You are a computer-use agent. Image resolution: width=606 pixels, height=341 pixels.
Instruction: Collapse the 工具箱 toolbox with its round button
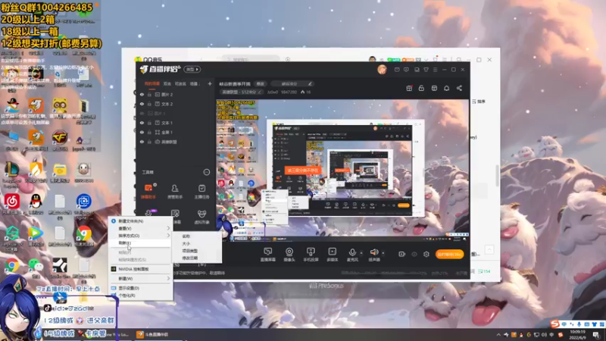click(x=206, y=172)
